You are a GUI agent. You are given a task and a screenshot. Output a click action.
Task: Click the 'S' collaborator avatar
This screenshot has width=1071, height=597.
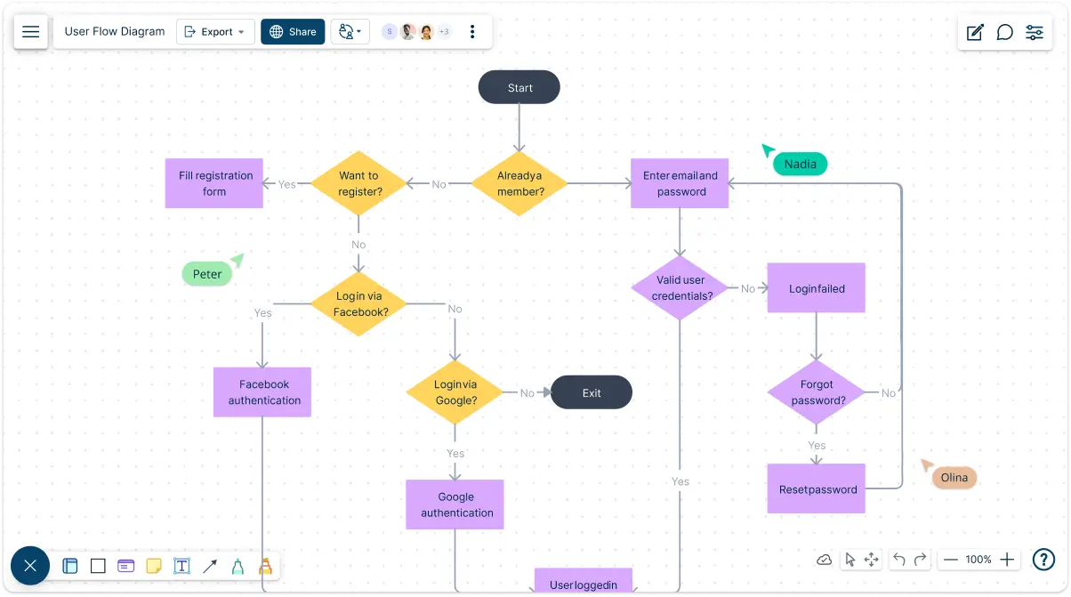pyautogui.click(x=389, y=32)
